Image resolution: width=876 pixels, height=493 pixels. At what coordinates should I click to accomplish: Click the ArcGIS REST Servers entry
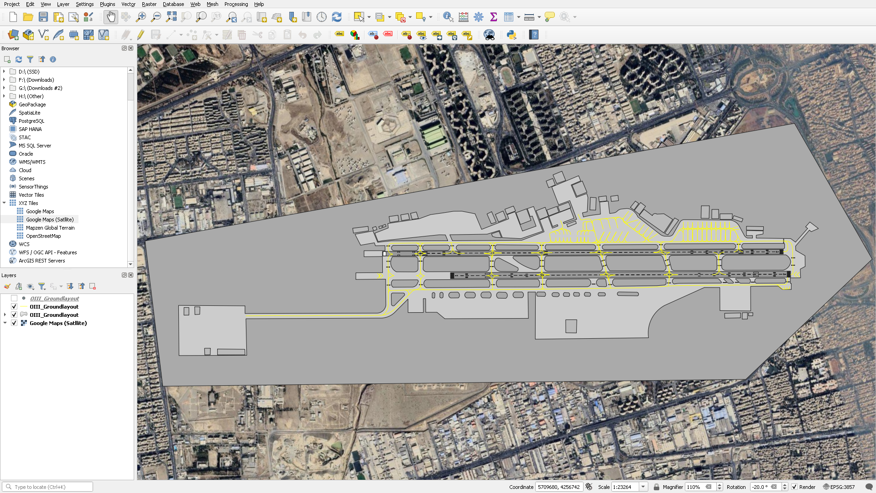[42, 261]
